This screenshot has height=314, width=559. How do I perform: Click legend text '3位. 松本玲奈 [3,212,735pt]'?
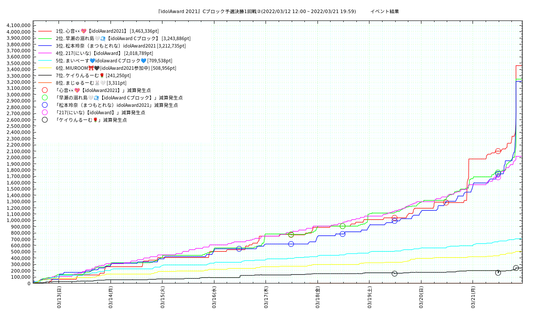tap(121, 46)
